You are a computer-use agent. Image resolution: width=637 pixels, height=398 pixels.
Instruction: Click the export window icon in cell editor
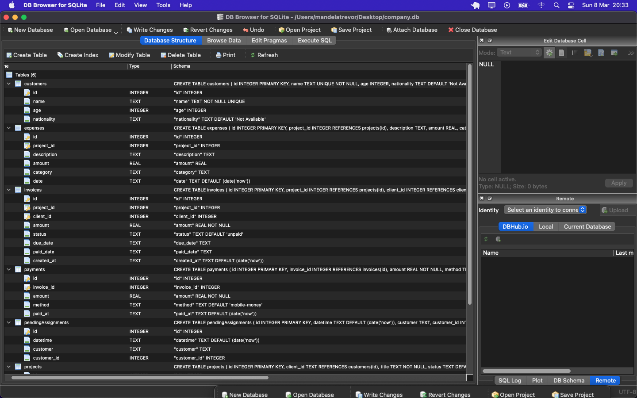tap(614, 53)
